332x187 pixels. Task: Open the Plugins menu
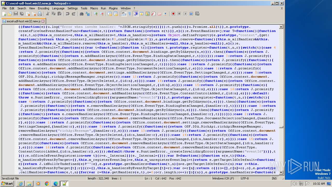[x=113, y=8]
